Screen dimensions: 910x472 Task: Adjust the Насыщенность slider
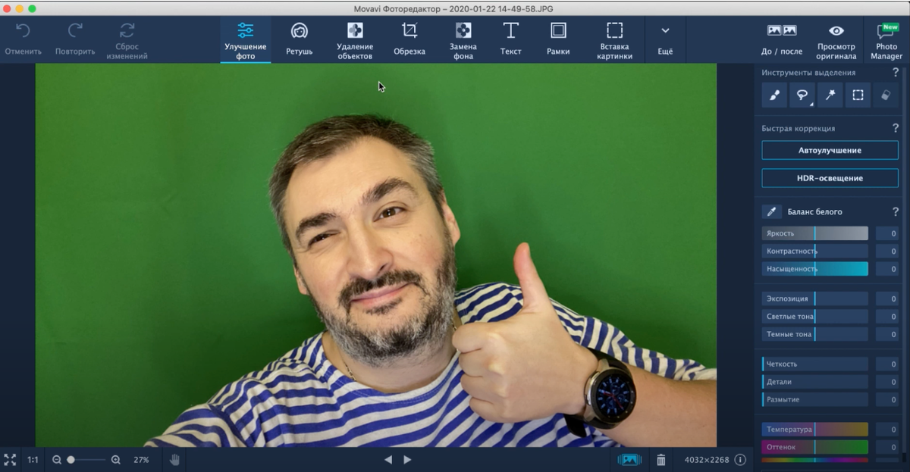point(815,269)
